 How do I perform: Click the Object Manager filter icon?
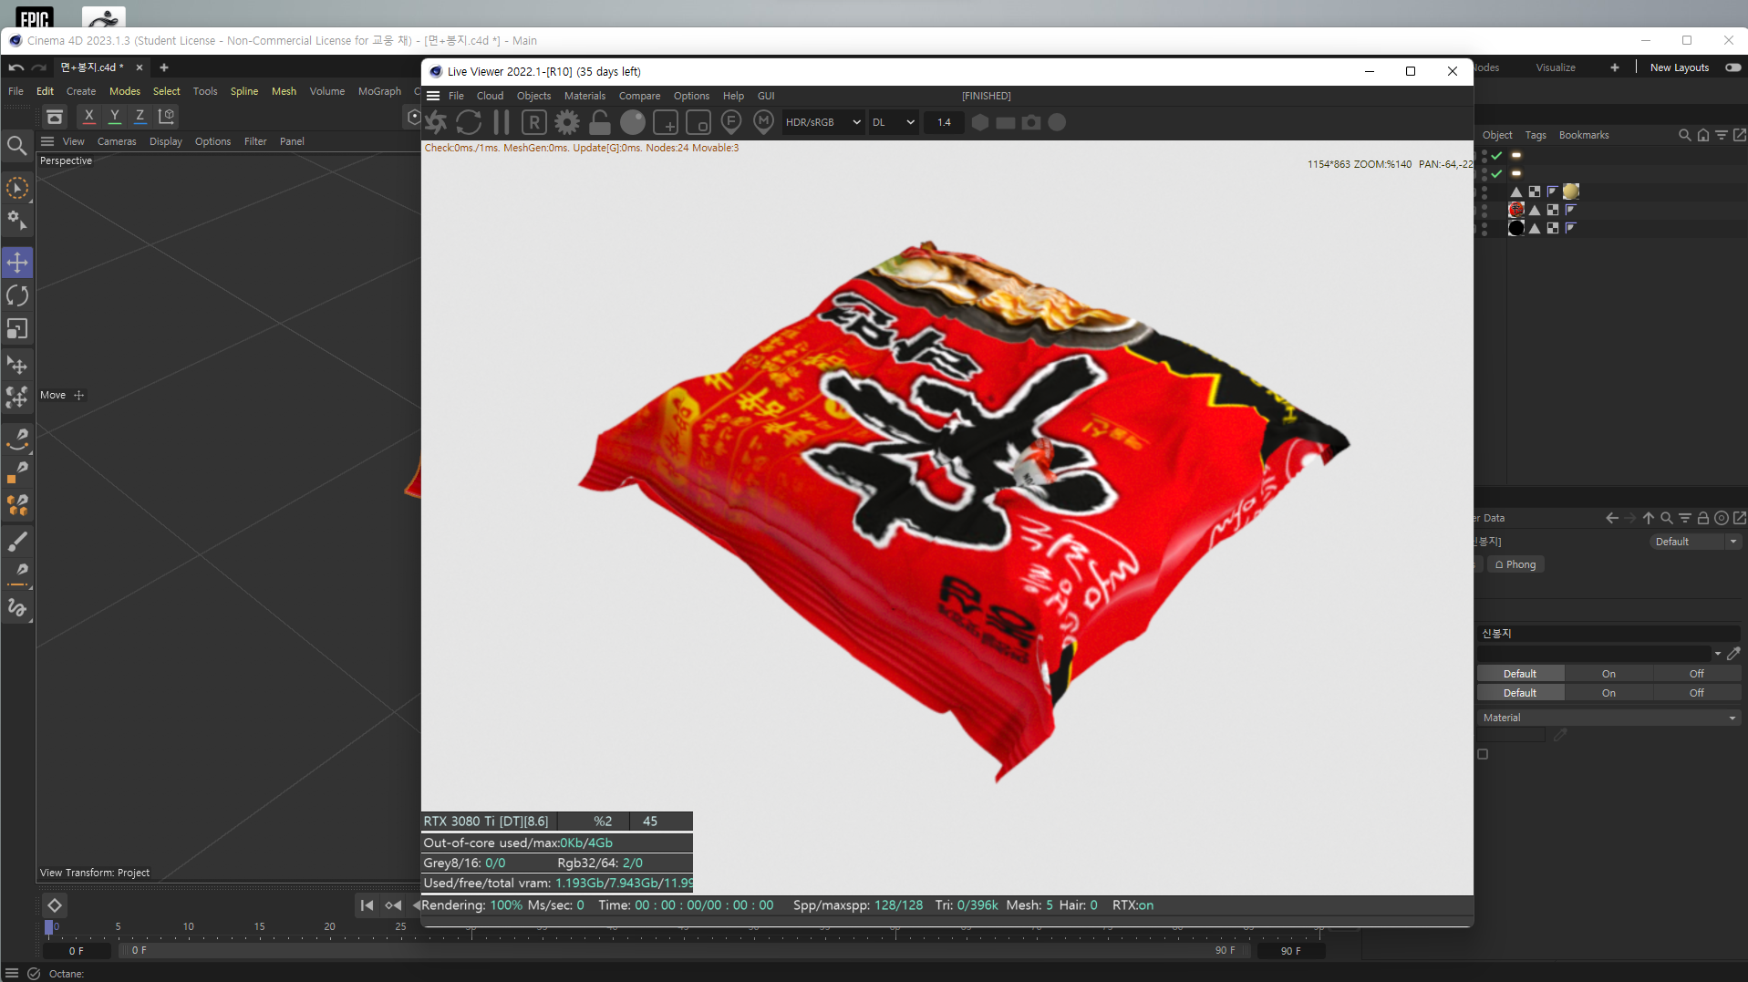(1721, 135)
